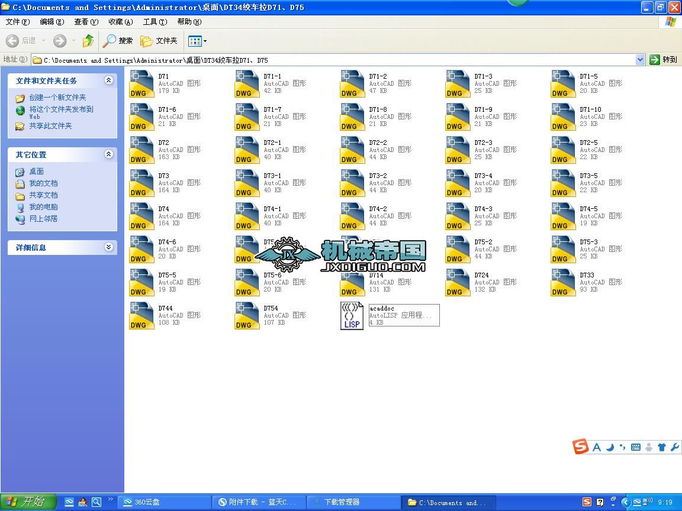
Task: Select the acaddoc LISP file icon
Action: point(352,316)
